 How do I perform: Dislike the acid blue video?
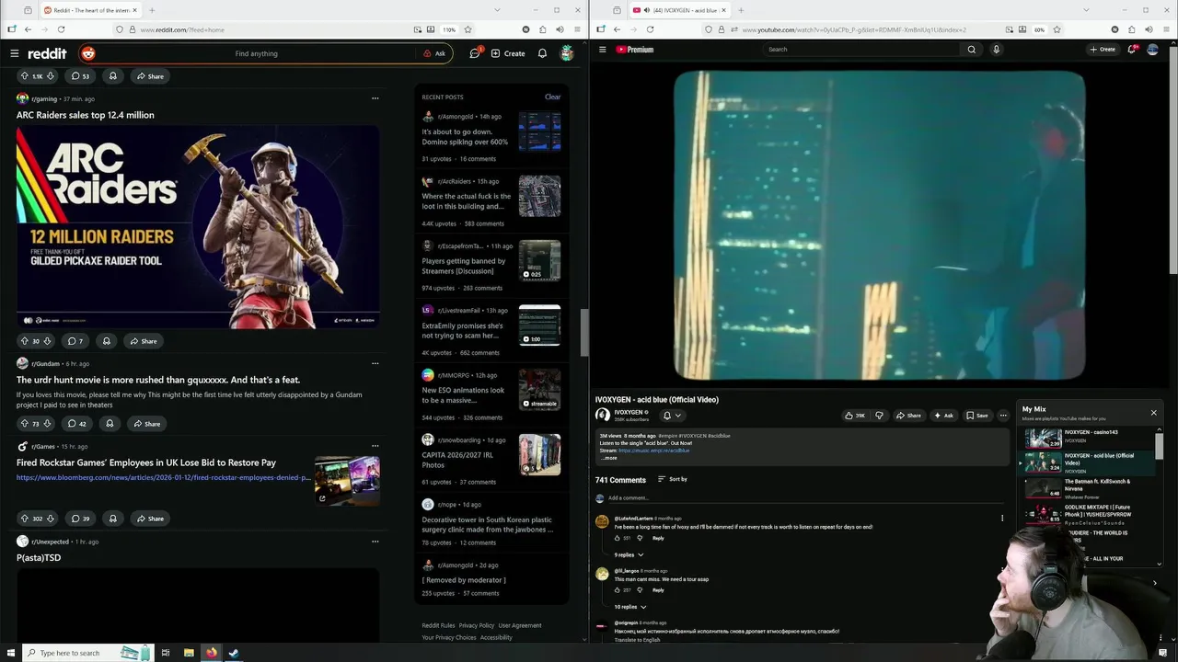tap(879, 416)
